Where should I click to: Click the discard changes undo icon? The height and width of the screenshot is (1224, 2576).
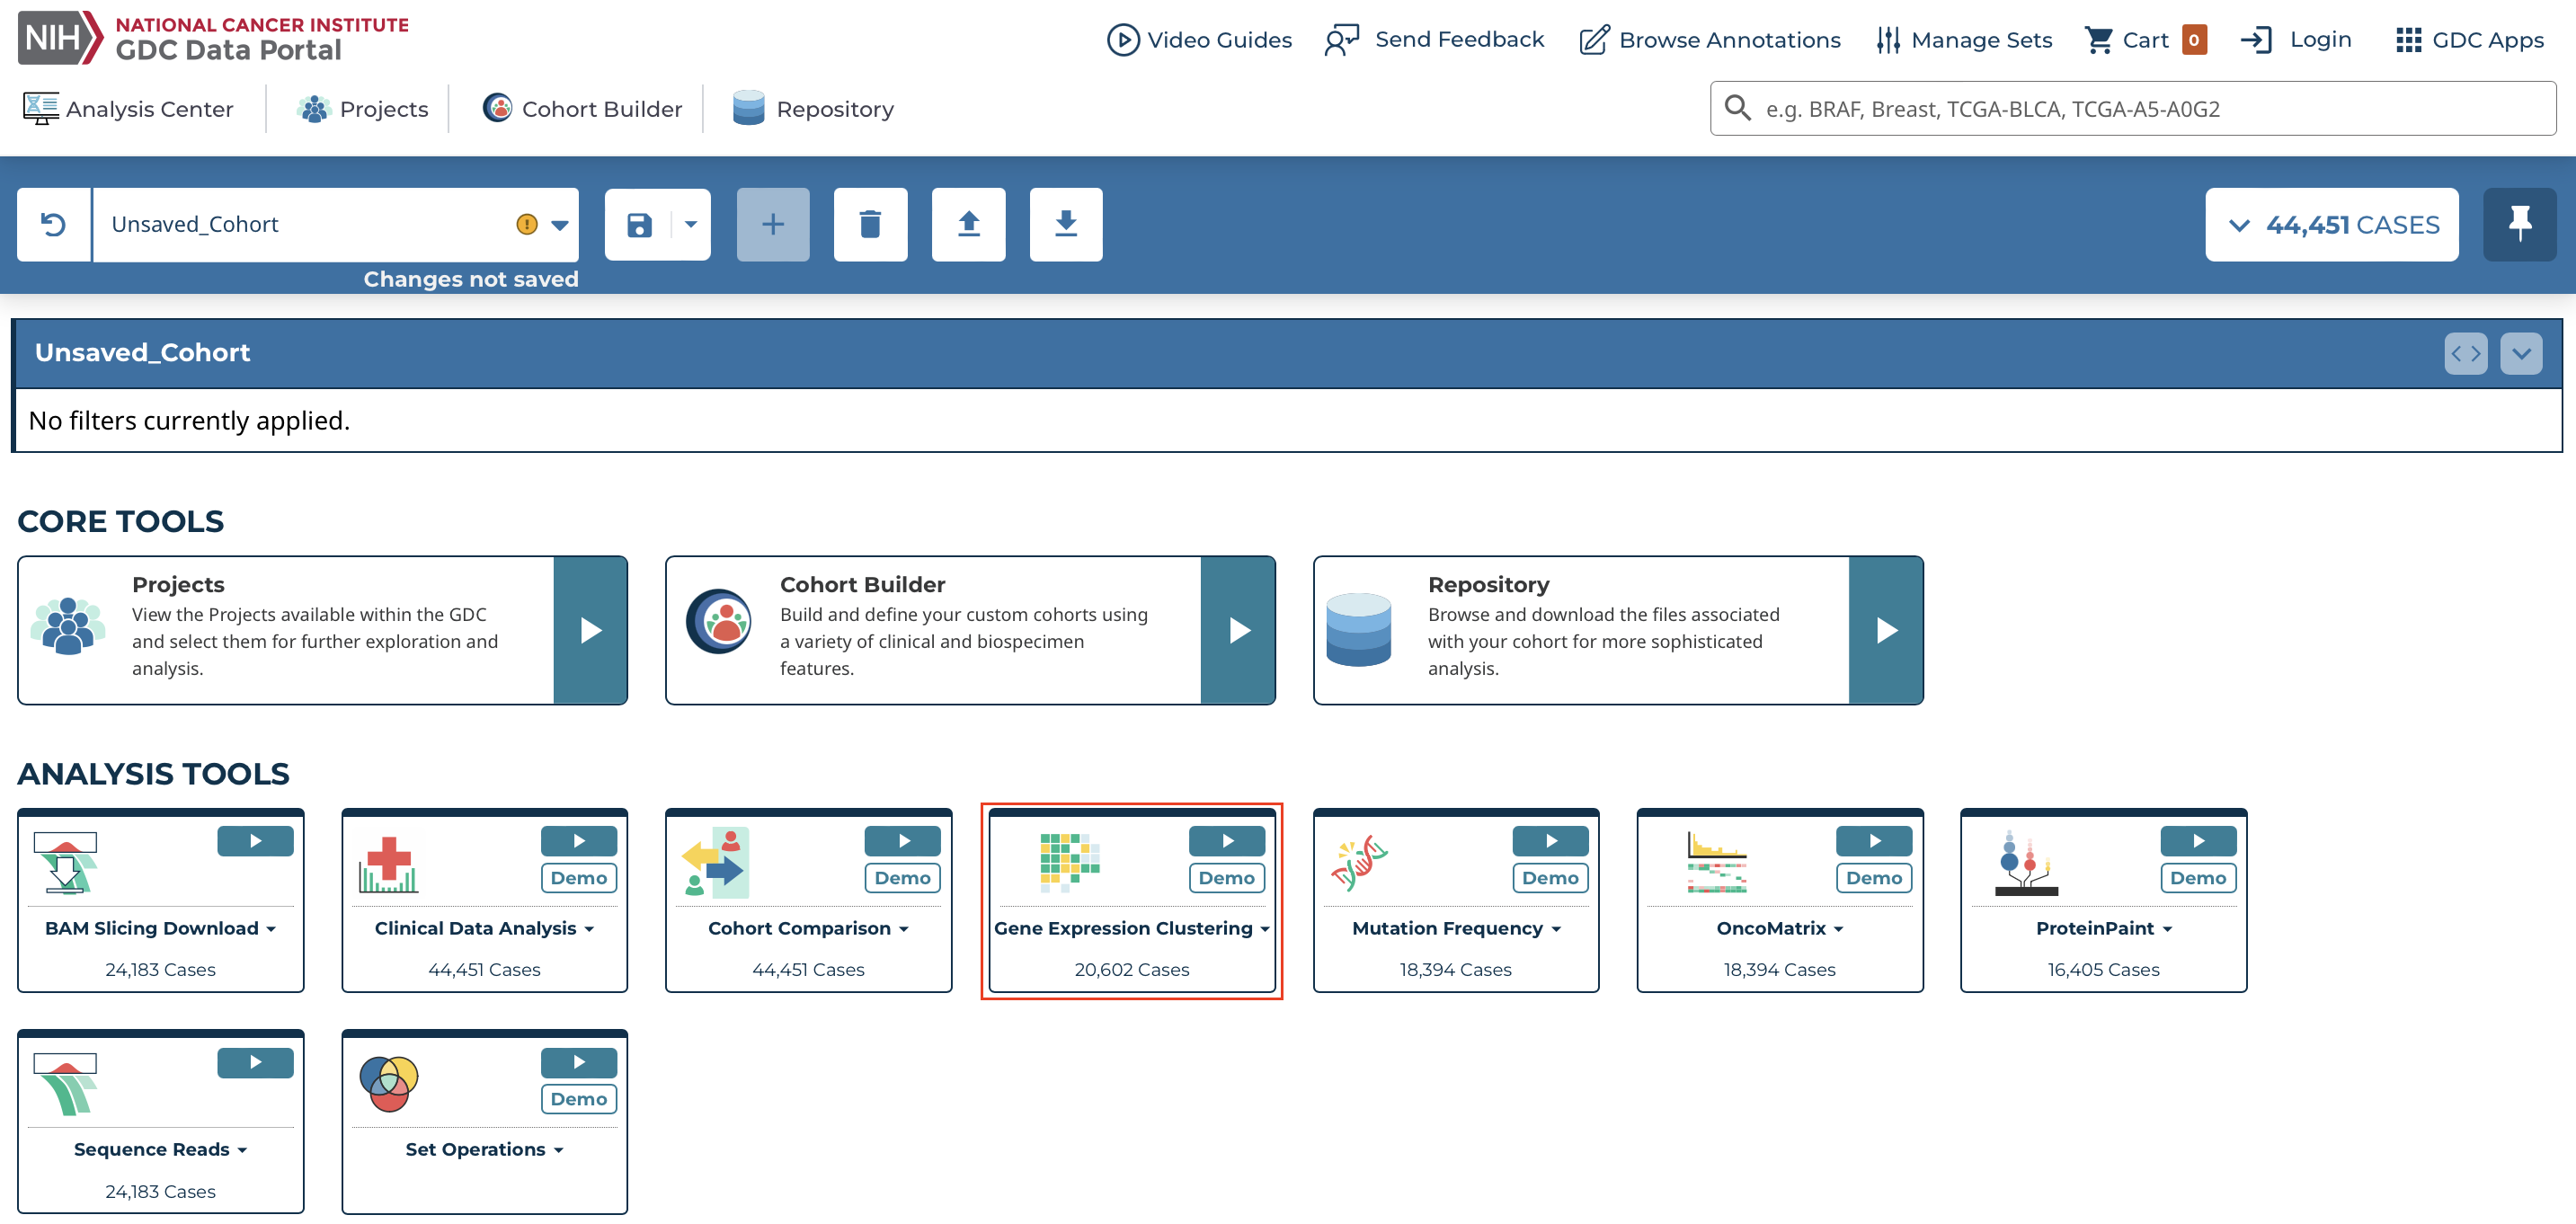coord(54,225)
